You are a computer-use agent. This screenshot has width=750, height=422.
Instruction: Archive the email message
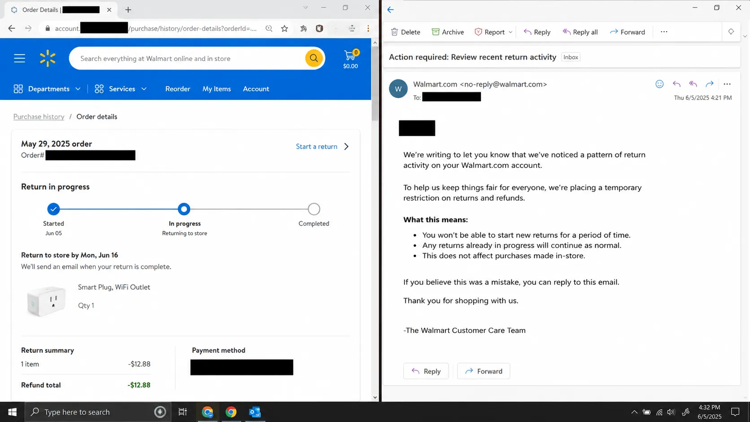click(x=448, y=32)
